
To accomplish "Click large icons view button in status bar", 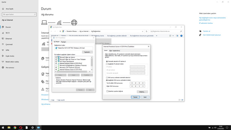I will tap(182, 100).
